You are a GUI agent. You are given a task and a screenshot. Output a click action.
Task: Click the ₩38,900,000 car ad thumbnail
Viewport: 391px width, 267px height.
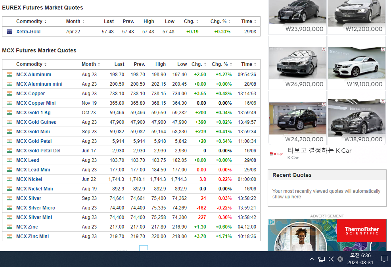tap(356, 118)
